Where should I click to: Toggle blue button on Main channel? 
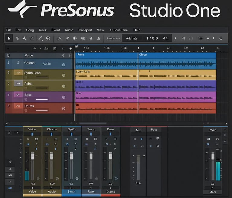[208, 144]
